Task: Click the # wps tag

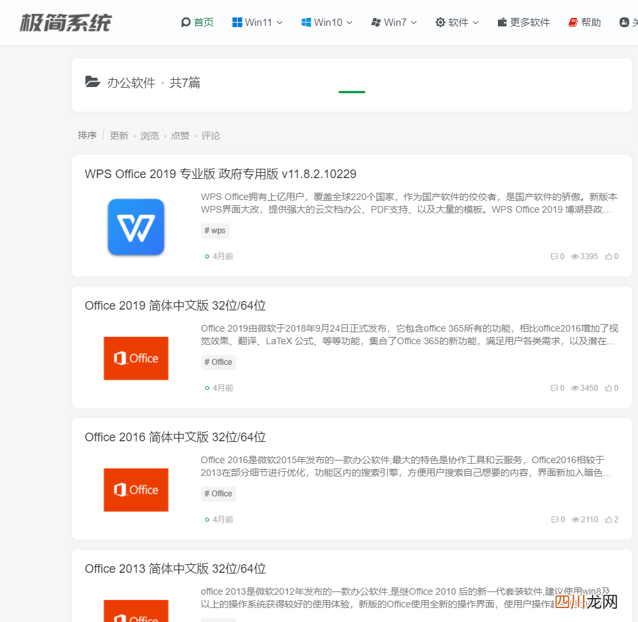Action: (215, 231)
